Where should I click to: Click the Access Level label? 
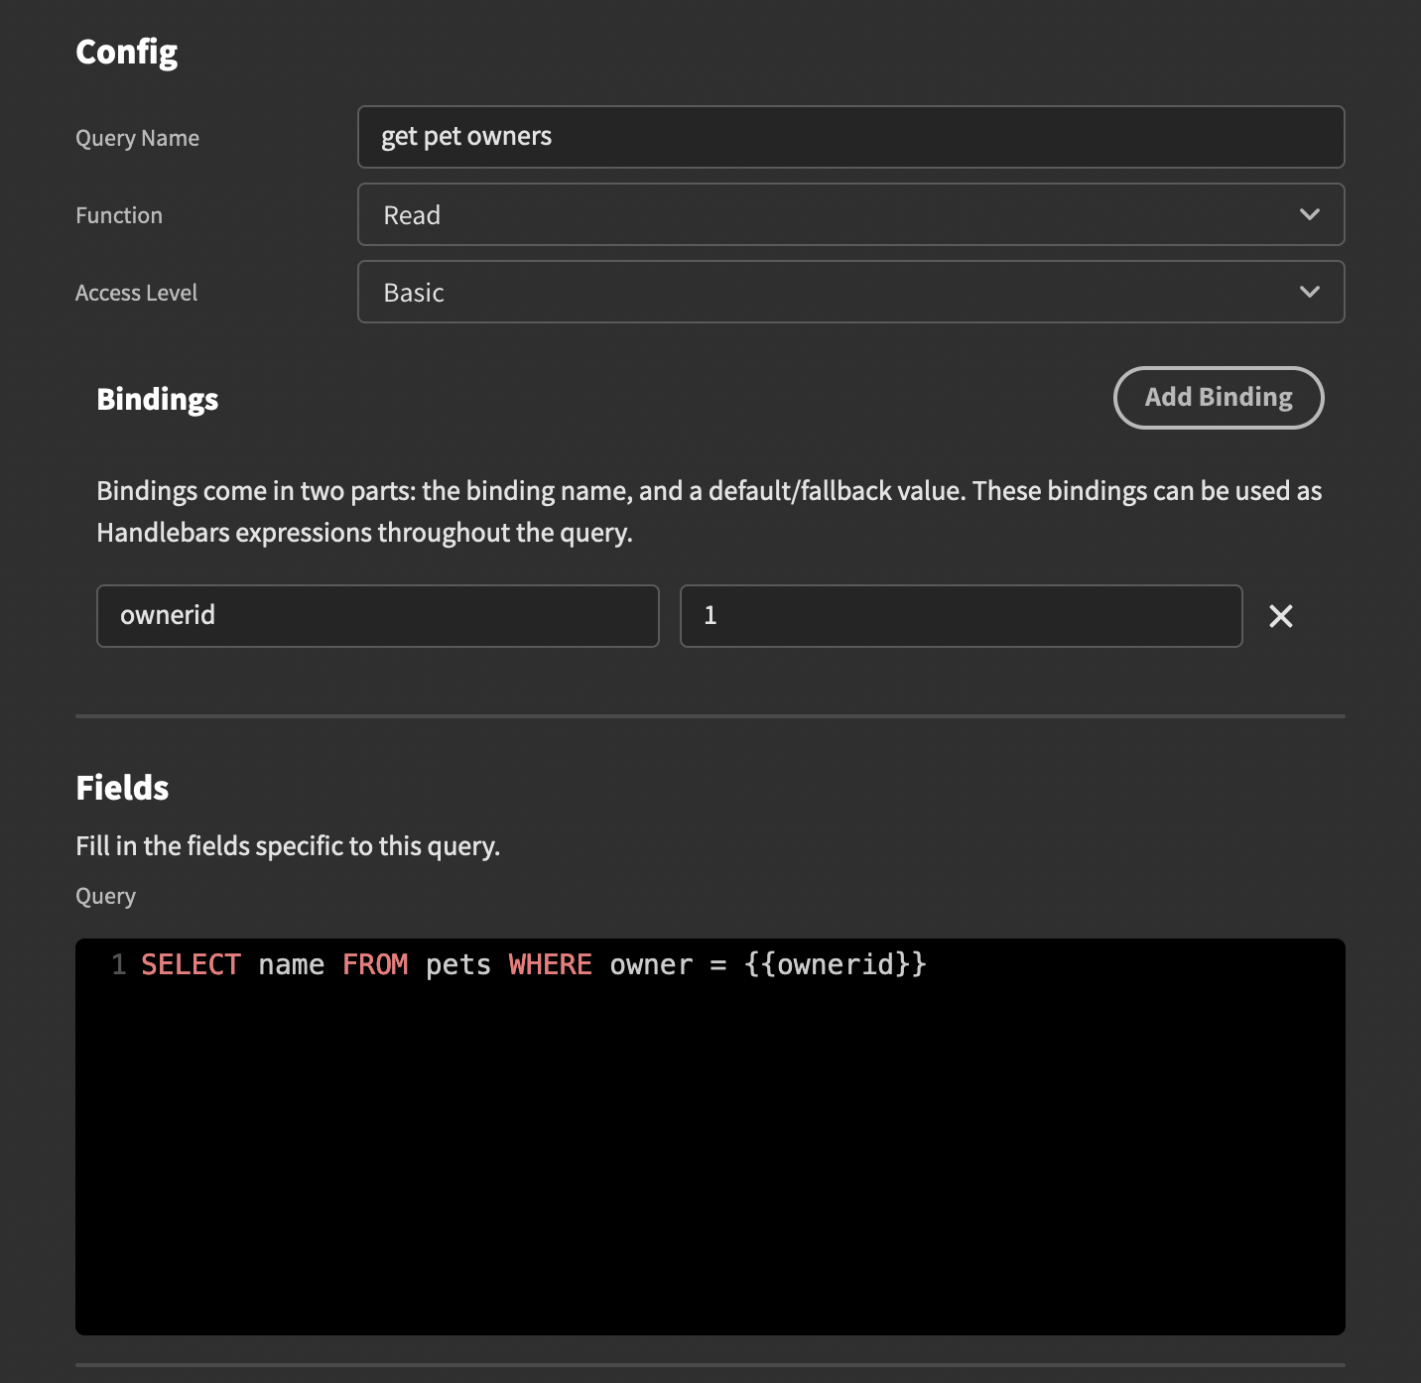[x=136, y=293]
